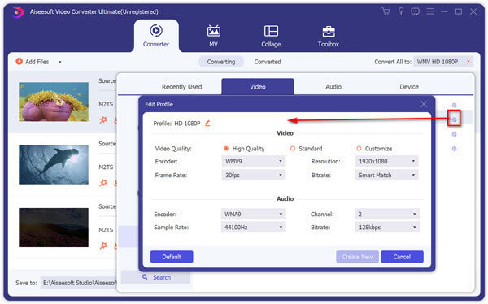Expand the Add Files dropdown arrow
The image size is (488, 304).
tap(59, 62)
